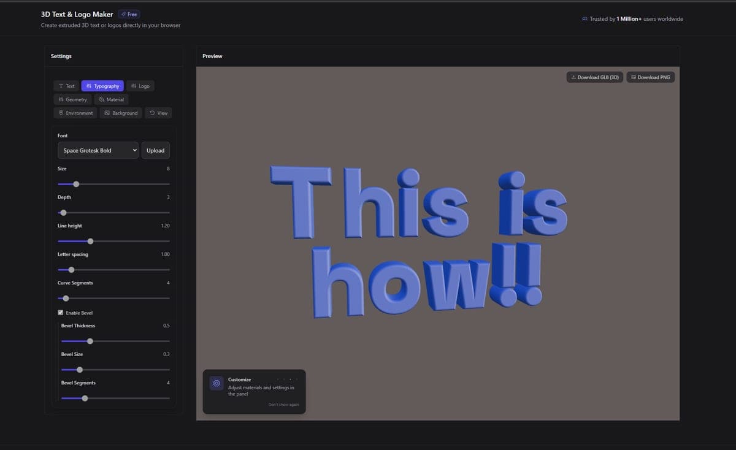736x450 pixels.
Task: Open the Text settings tab
Action: pos(66,86)
